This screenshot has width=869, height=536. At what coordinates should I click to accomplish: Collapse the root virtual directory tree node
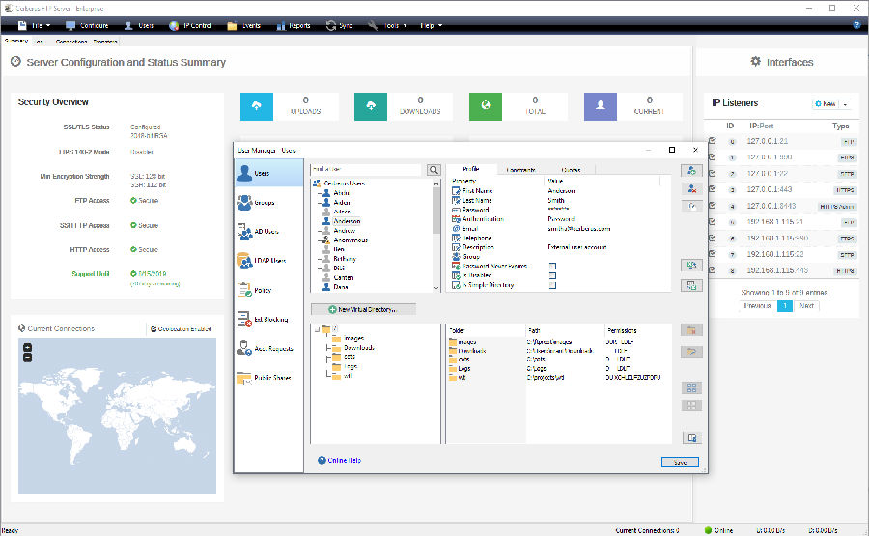(x=317, y=329)
